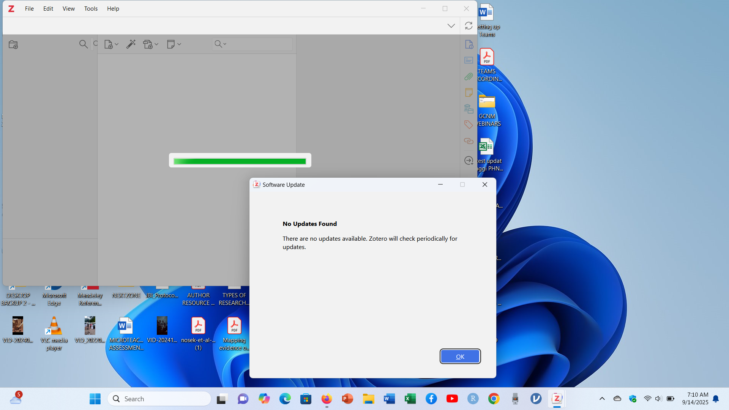Open Excel from taskbar
729x410 pixels.
coord(410,399)
